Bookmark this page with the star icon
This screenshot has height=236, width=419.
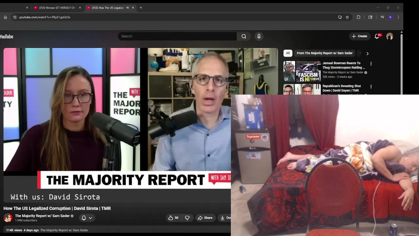[347, 17]
